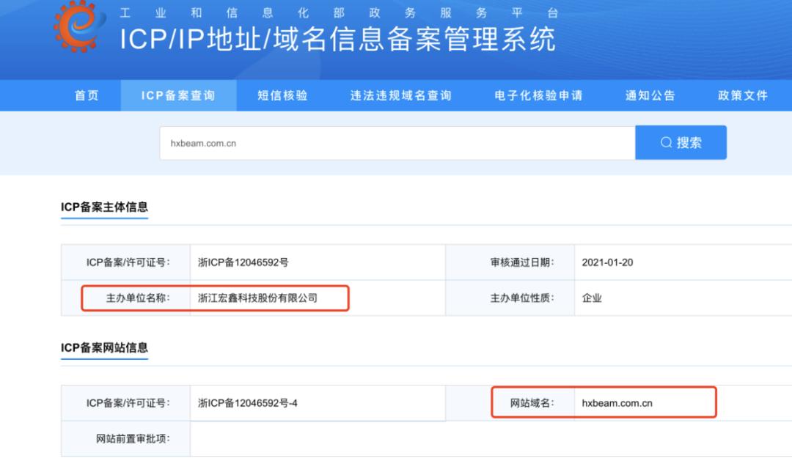Click license number 浙ICP备12046592号
Viewport: 792px width, 461px height.
point(242,262)
